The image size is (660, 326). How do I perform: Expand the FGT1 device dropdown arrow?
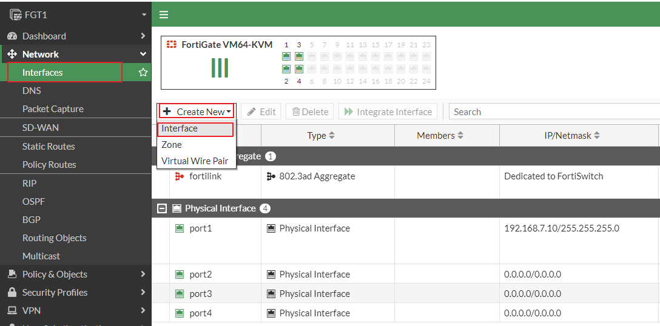point(144,15)
